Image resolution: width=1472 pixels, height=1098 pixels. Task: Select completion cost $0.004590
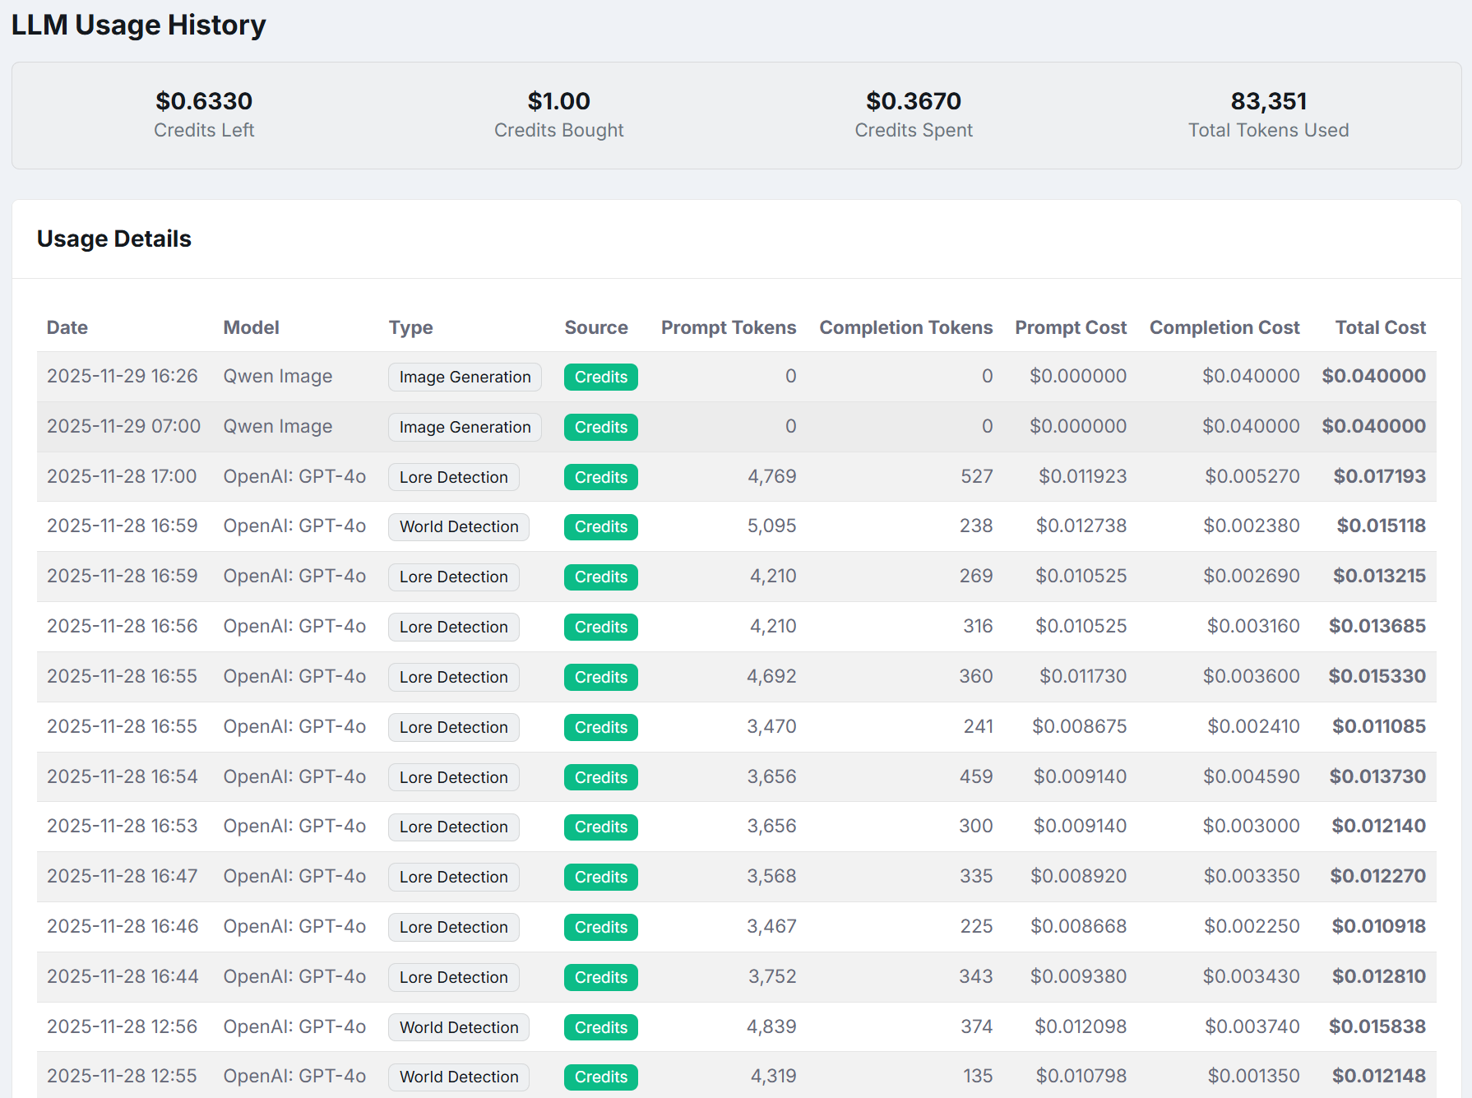click(x=1252, y=776)
